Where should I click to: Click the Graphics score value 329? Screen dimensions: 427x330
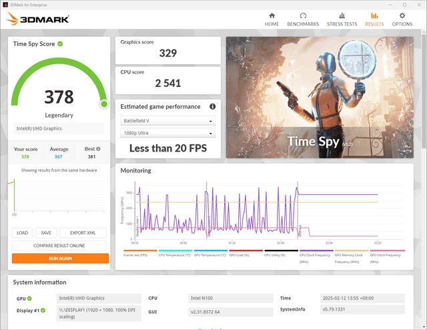click(168, 53)
